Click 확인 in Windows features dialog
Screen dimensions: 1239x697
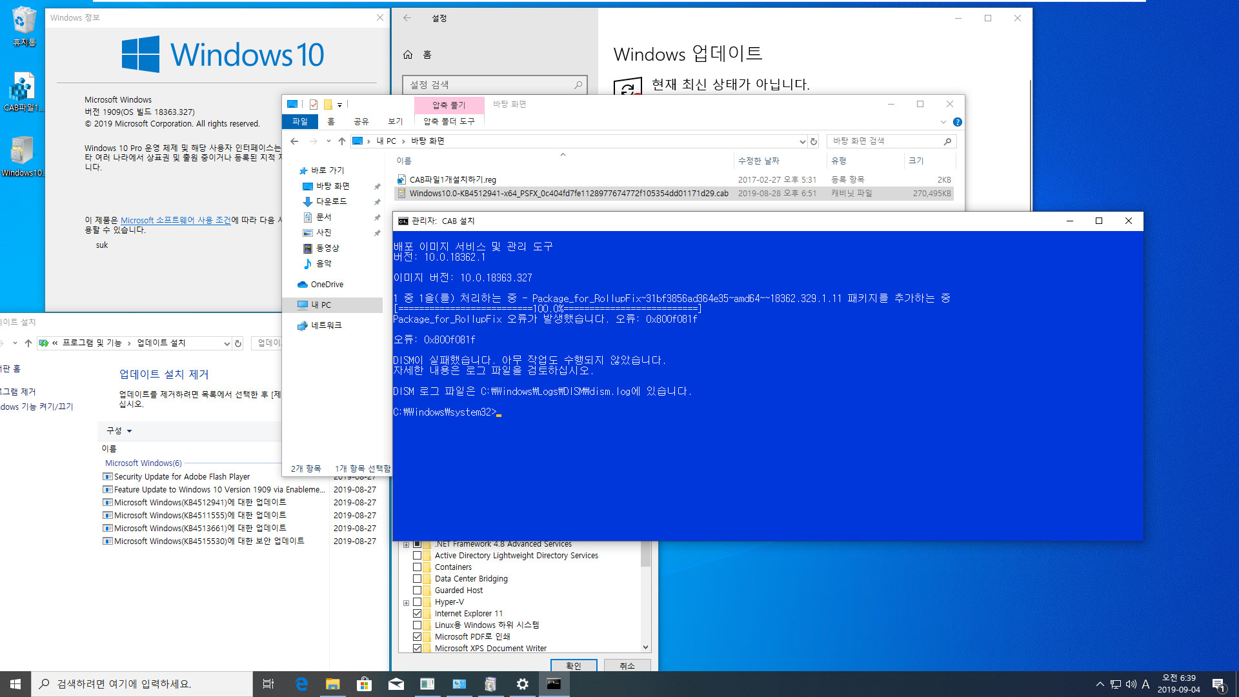coord(574,665)
